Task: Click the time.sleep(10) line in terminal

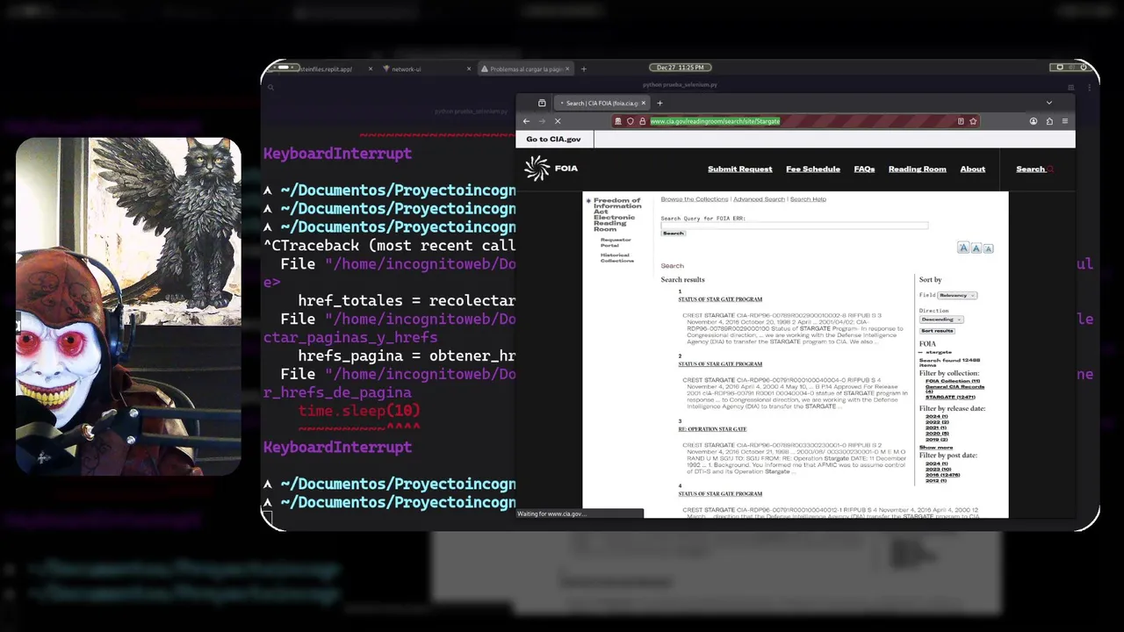Action: (x=359, y=411)
